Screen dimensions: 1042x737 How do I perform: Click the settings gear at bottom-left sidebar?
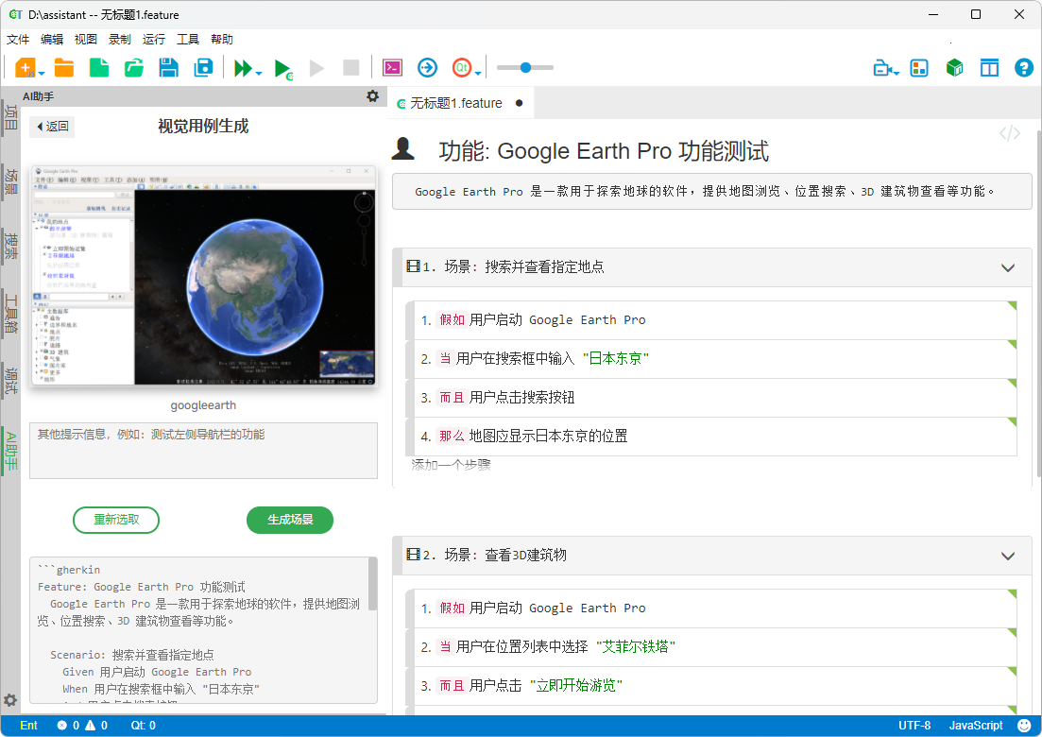tap(10, 700)
